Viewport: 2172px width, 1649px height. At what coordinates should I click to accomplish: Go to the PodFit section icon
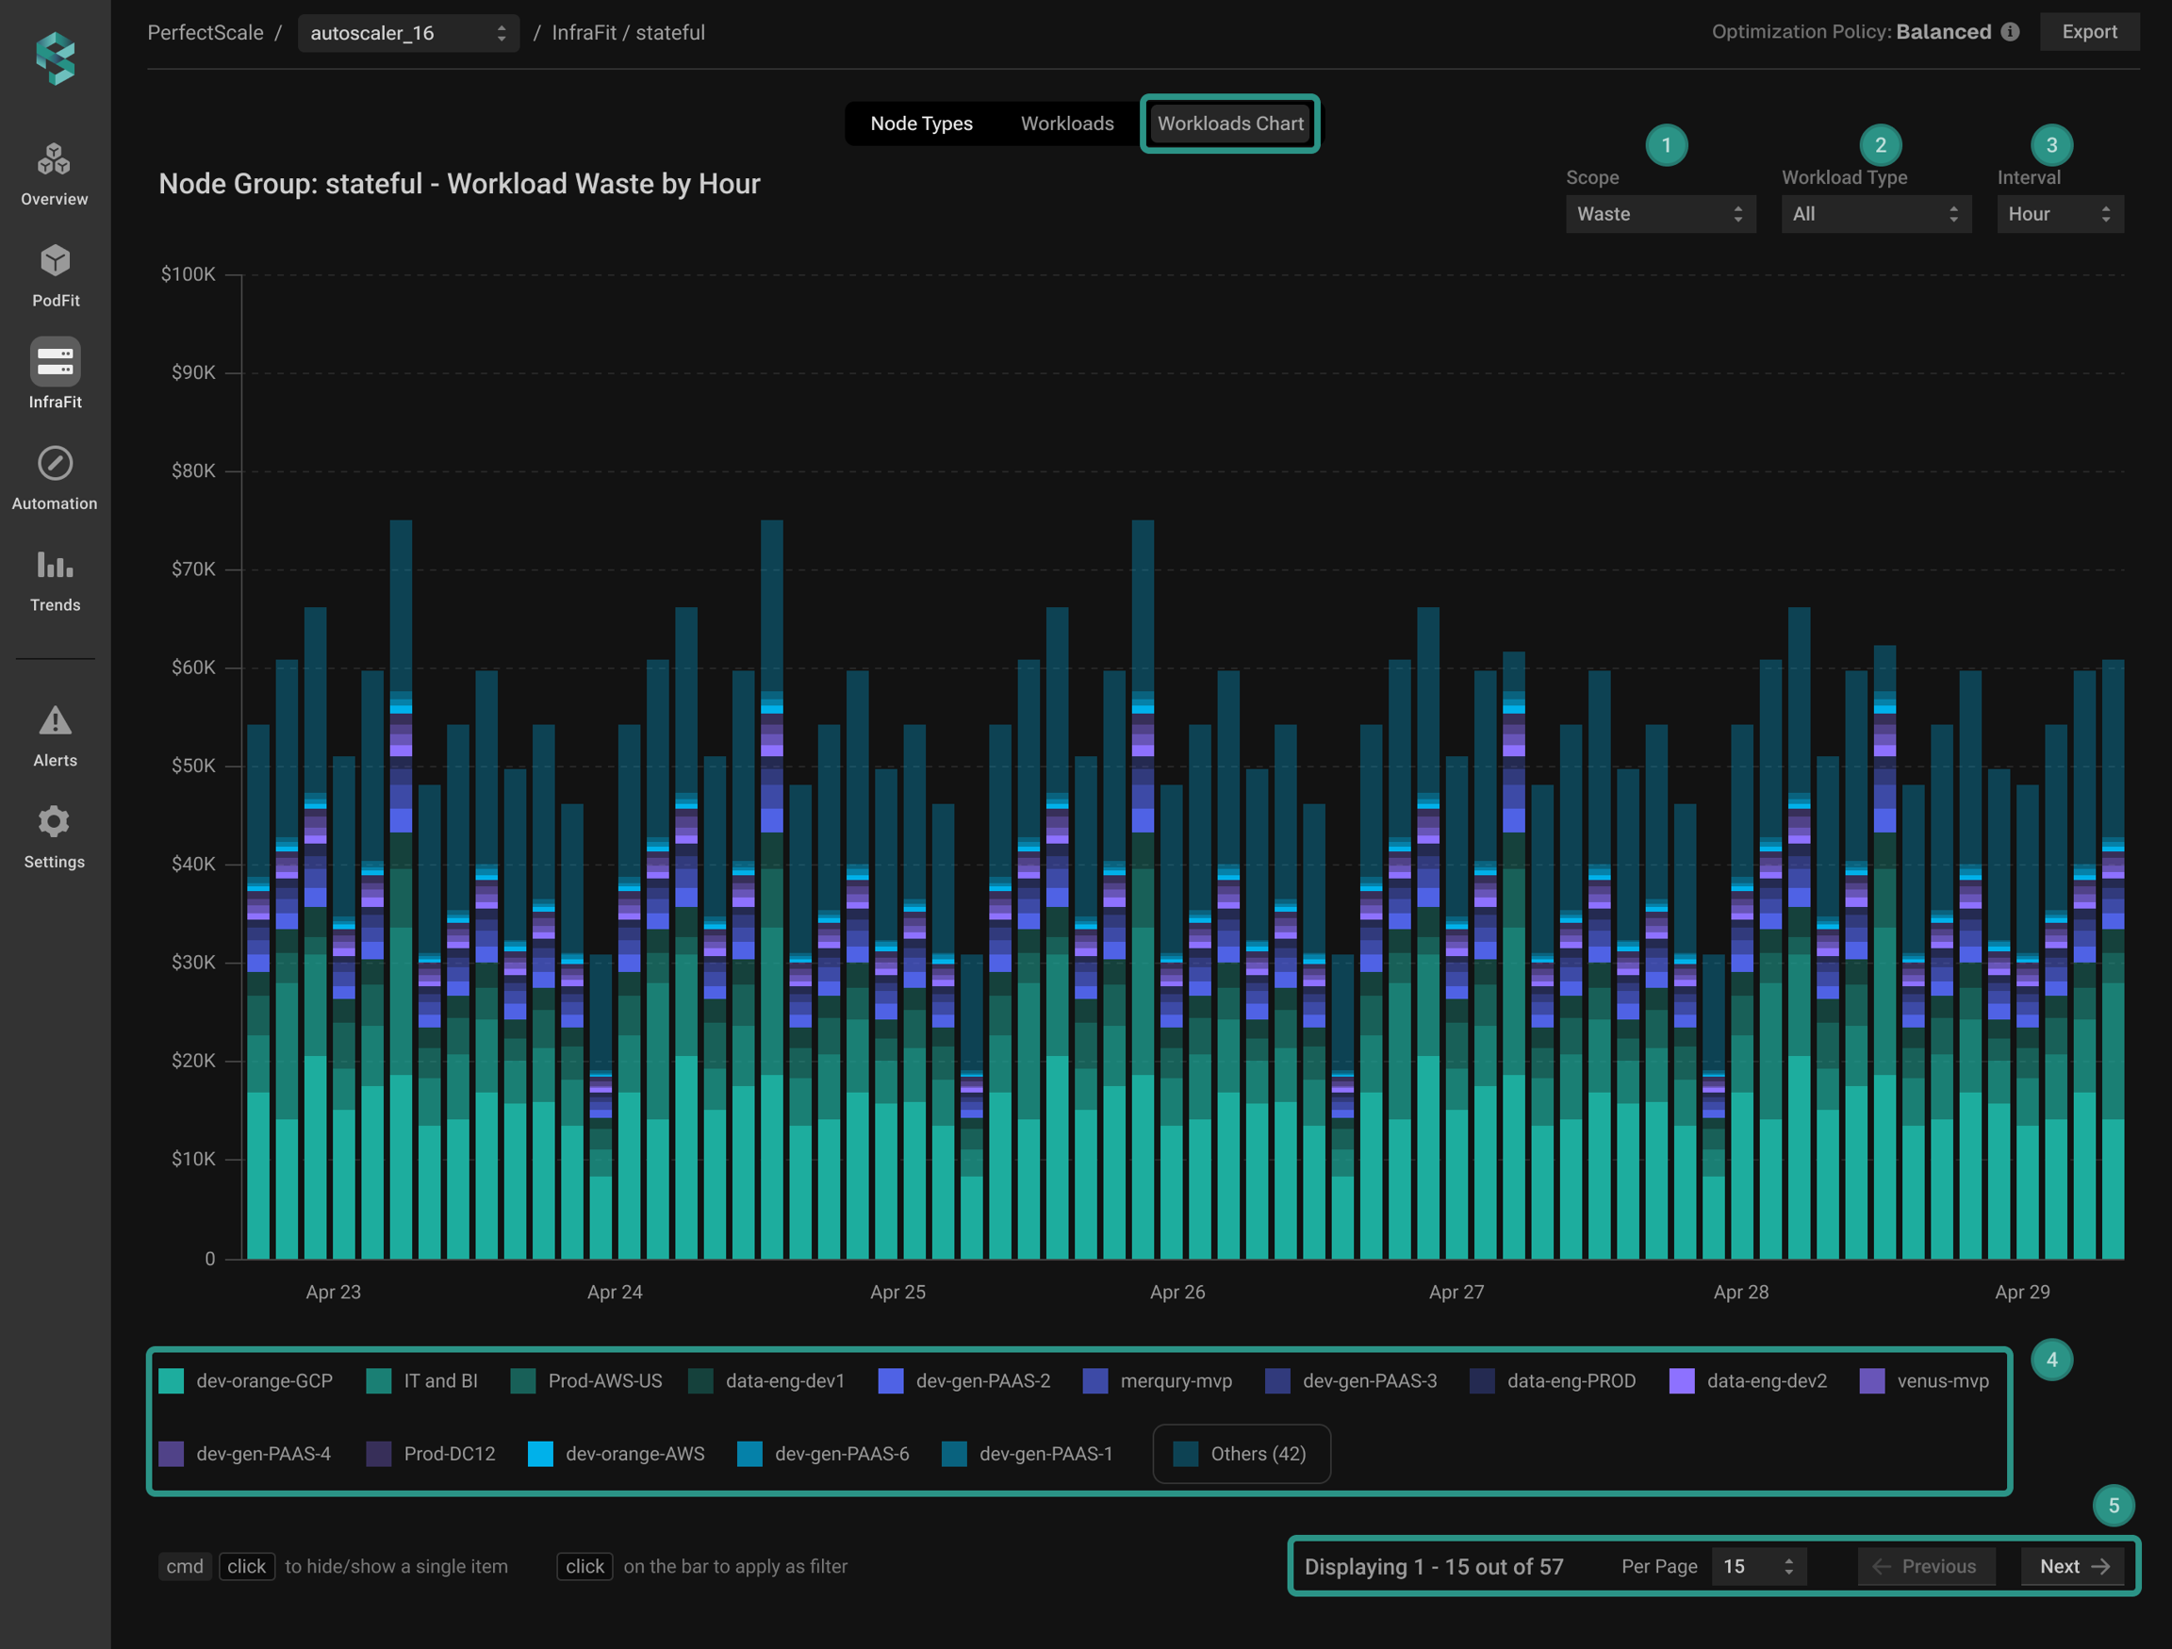tap(55, 261)
